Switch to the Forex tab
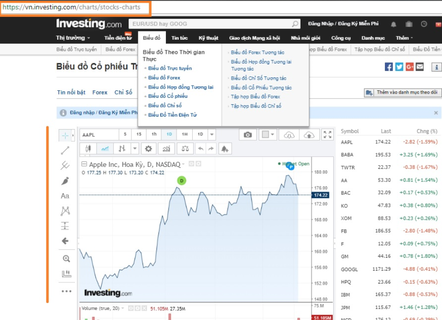442x320 pixels. [100, 92]
